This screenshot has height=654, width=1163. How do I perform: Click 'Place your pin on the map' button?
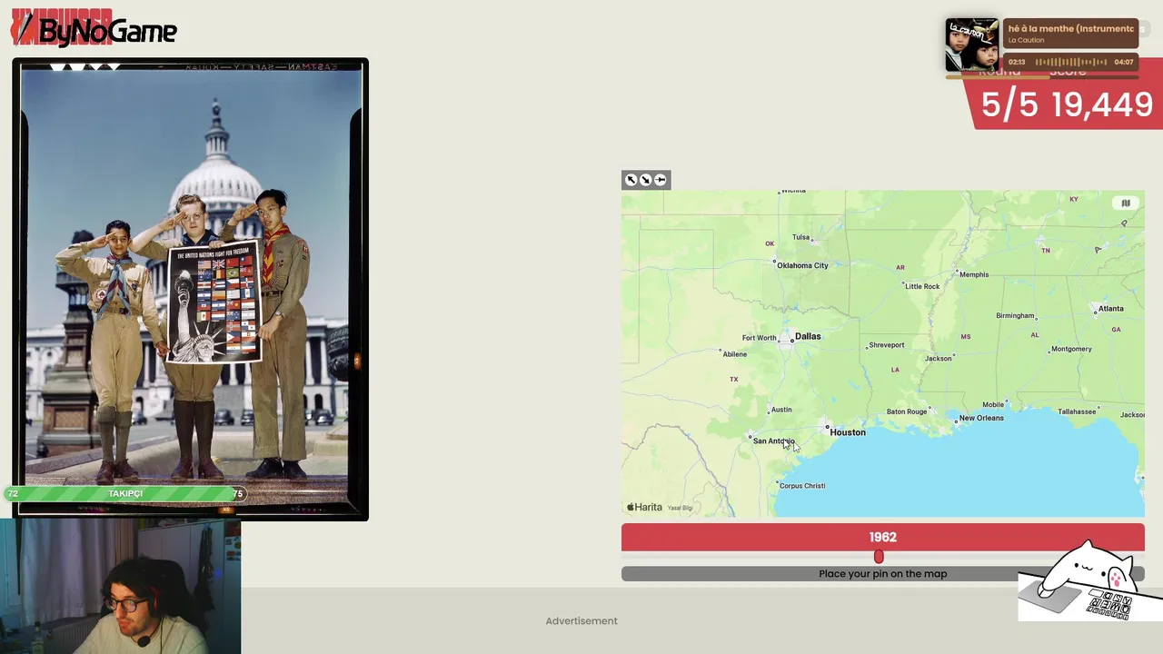pyautogui.click(x=882, y=574)
